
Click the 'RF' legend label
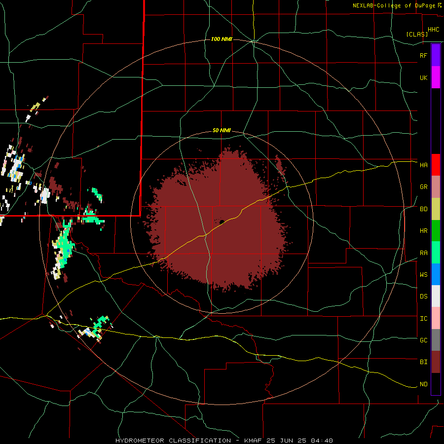[x=423, y=55]
